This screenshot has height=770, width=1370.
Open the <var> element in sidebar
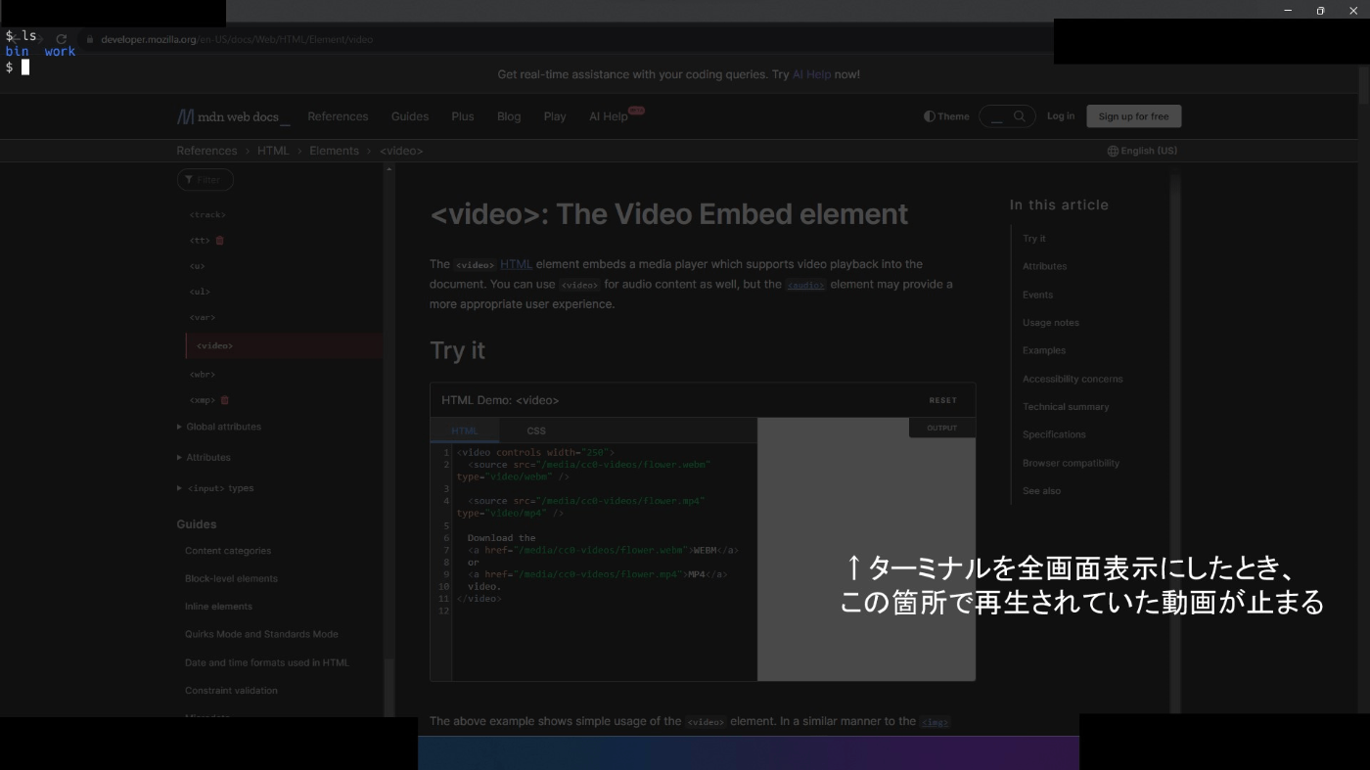[202, 317]
